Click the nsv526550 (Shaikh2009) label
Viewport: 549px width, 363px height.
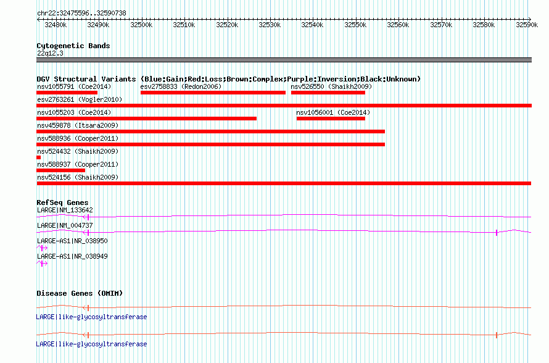(x=331, y=86)
